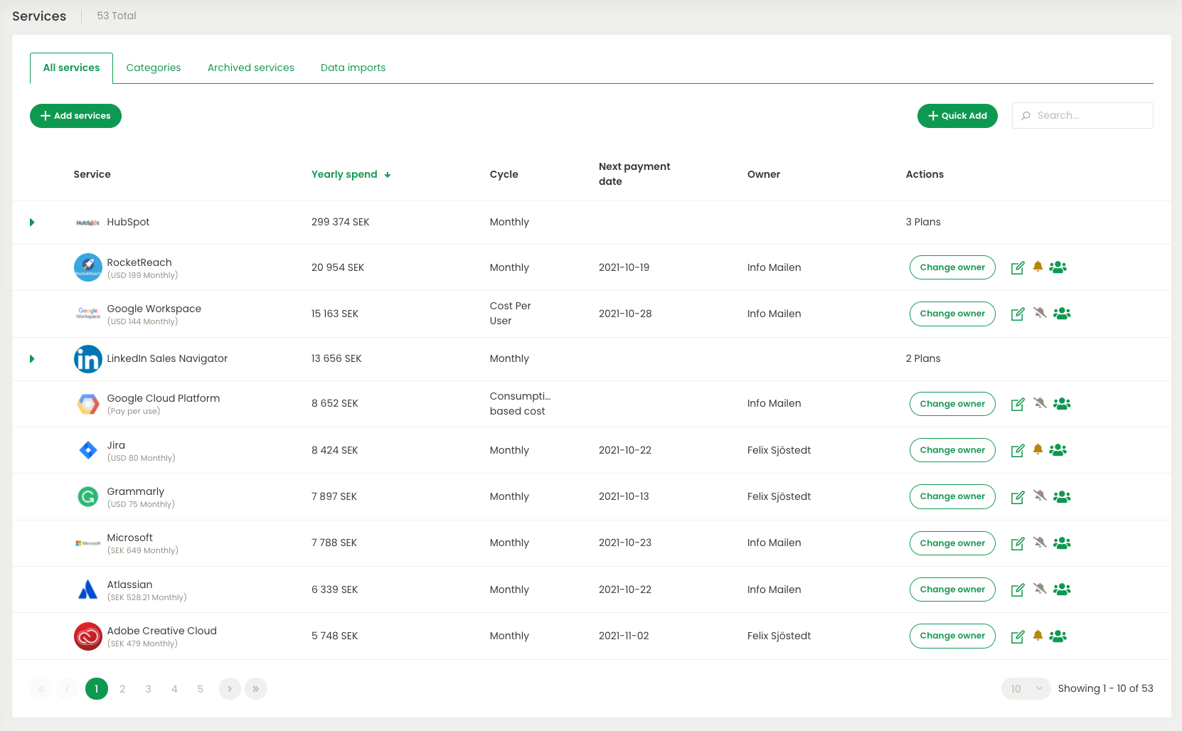Open Grammarly users icon
The height and width of the screenshot is (731, 1182).
pos(1062,496)
